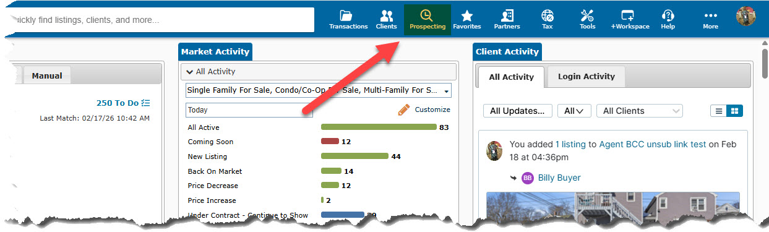769x232 pixels.
Task: Click the Under Contract - Continue to Show label
Action: coord(247,215)
